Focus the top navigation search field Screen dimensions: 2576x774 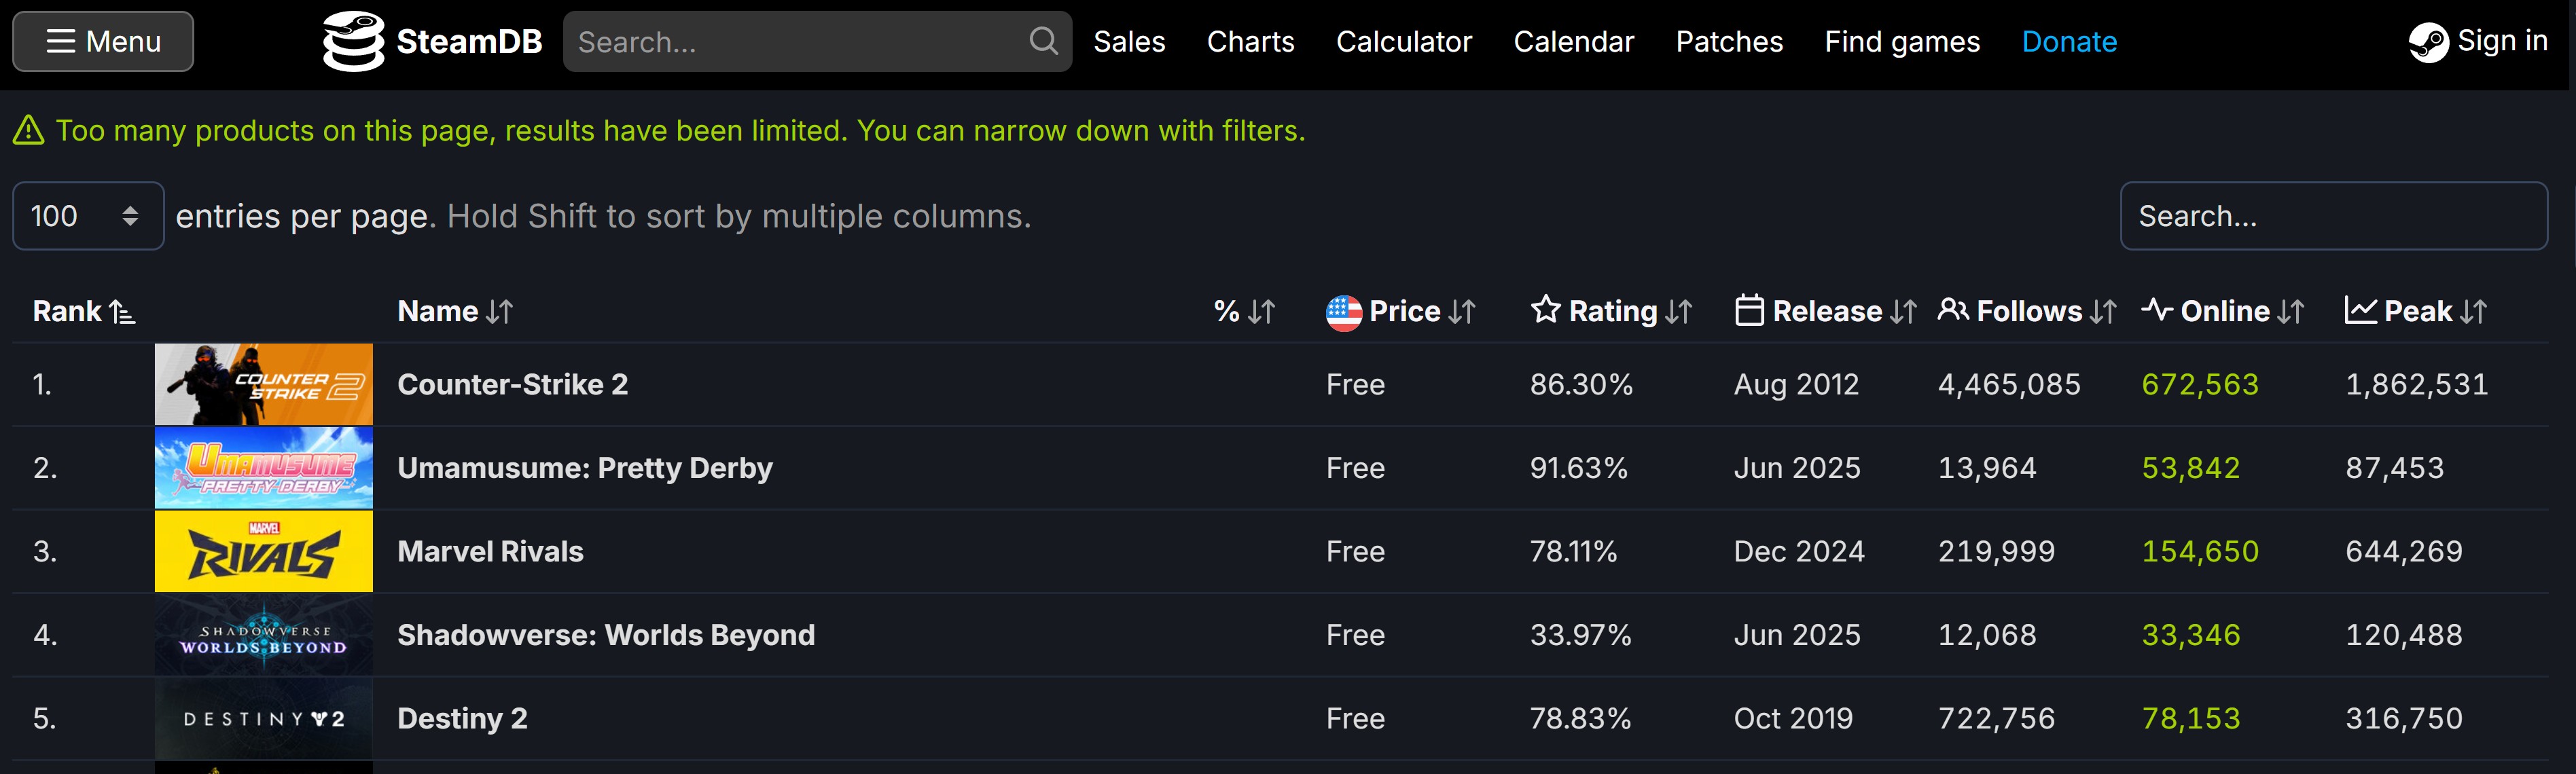(x=817, y=42)
